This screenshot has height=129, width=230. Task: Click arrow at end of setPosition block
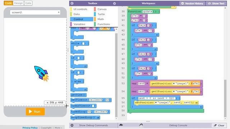pos(197,103)
